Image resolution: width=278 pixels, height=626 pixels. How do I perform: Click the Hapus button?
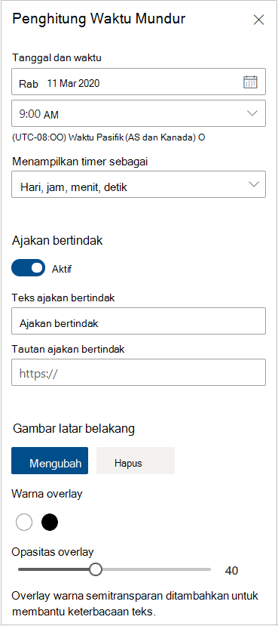pos(136,461)
